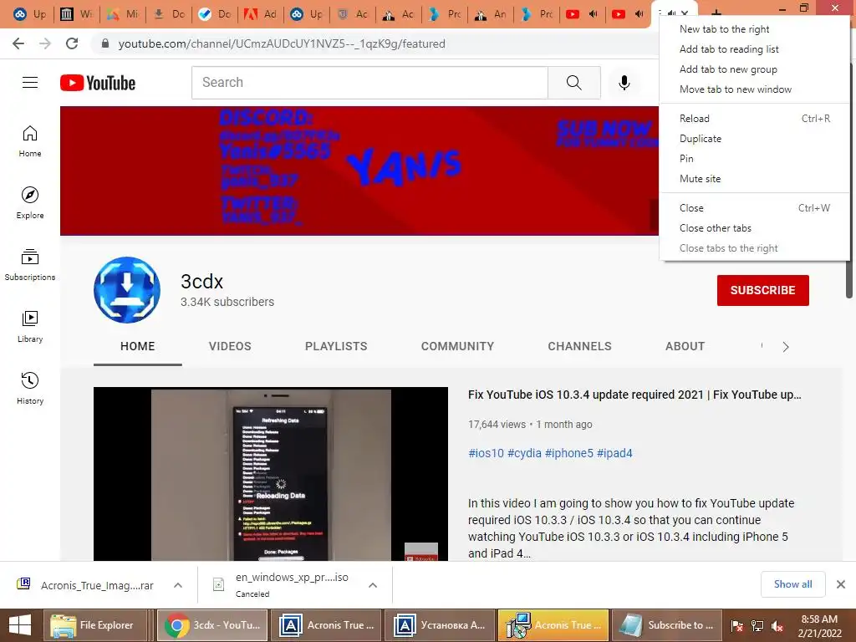Click the muted volume tray icon
The image size is (856, 642).
[x=777, y=626]
